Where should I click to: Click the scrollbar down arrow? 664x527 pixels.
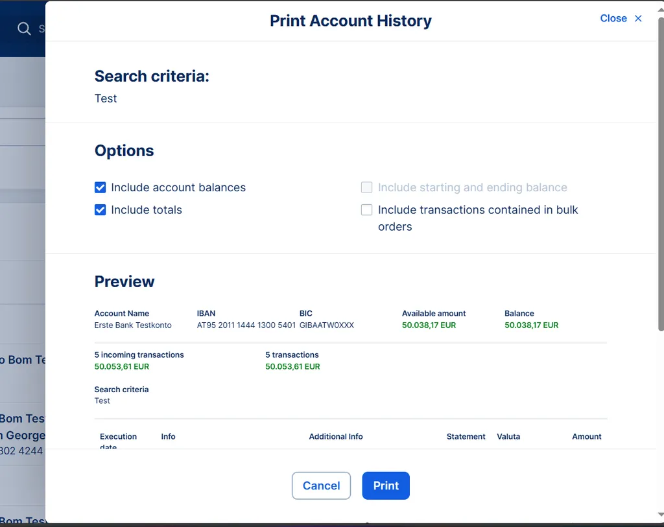(x=661, y=515)
